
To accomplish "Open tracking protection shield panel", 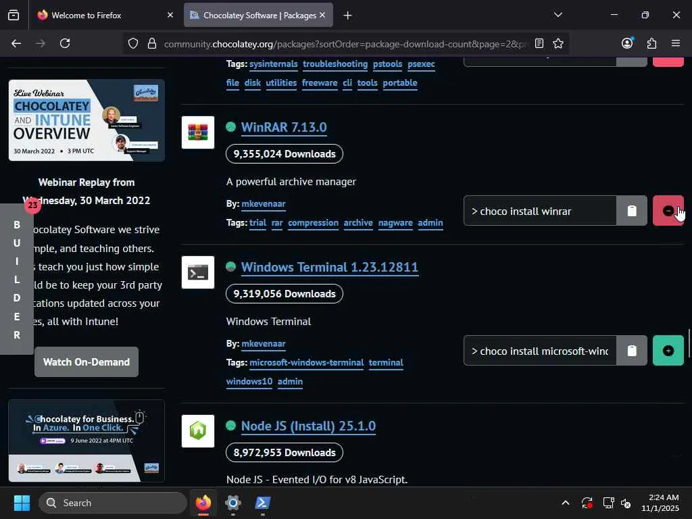I will pos(133,43).
